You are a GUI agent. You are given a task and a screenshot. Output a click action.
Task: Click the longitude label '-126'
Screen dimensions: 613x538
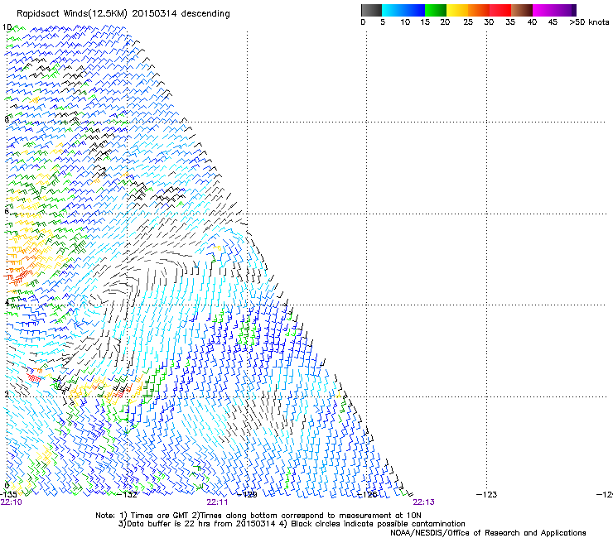click(367, 495)
